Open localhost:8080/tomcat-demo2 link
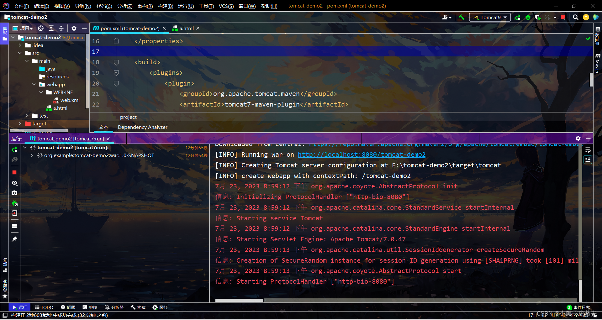 (362, 155)
